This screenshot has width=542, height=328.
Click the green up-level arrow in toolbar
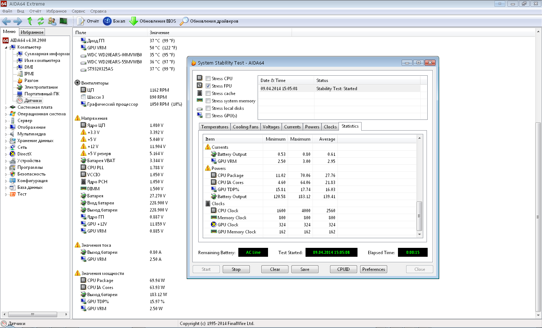tap(30, 21)
